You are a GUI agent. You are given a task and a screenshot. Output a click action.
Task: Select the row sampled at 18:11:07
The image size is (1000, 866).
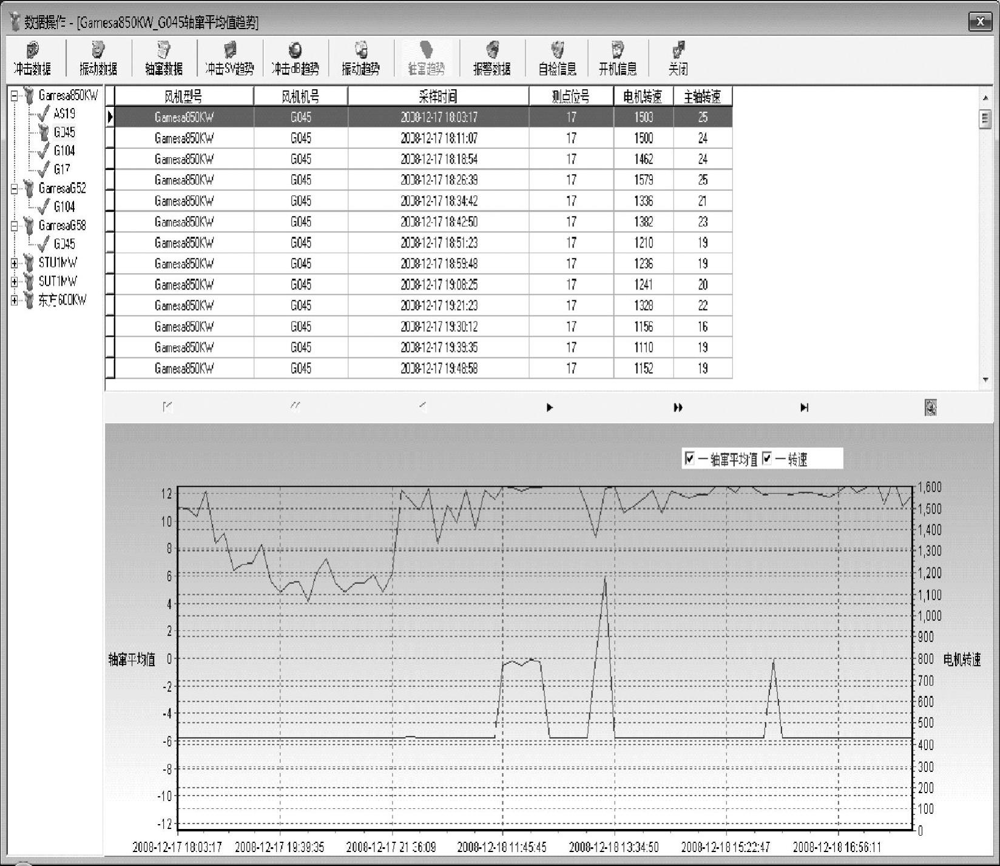pos(424,138)
